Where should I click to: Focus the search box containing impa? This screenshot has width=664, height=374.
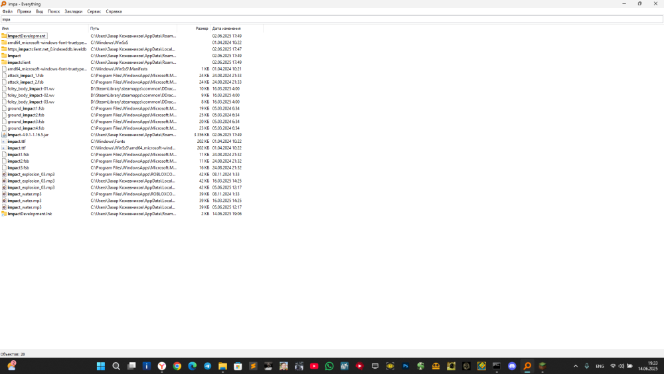point(331,19)
